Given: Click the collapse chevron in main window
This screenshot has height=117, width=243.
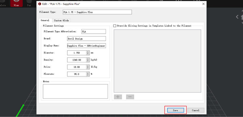Looking at the screenshot, I should pos(237,17).
